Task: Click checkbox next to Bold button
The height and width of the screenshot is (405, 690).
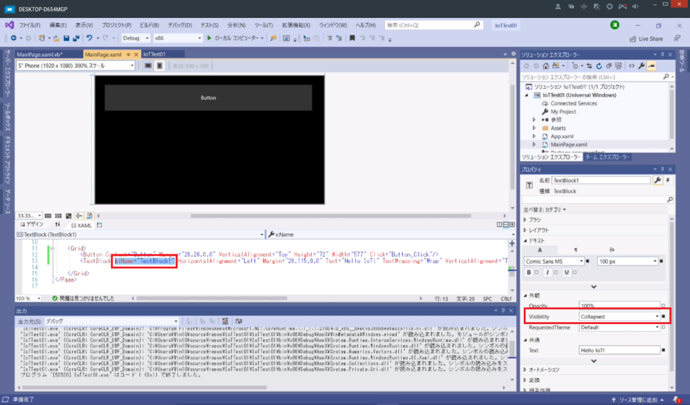Action: (536, 272)
